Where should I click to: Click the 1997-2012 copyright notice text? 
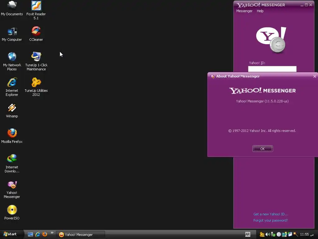tap(262, 131)
